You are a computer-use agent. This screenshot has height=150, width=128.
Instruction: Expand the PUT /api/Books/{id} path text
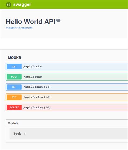[37, 97]
